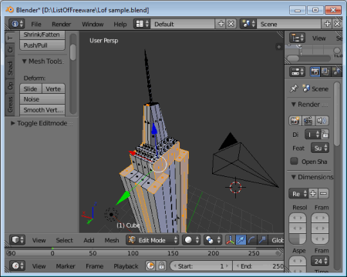Image resolution: width=347 pixels, height=277 pixels.
Task: Switch to the Greas tool shelf tab
Action: click(x=10, y=105)
